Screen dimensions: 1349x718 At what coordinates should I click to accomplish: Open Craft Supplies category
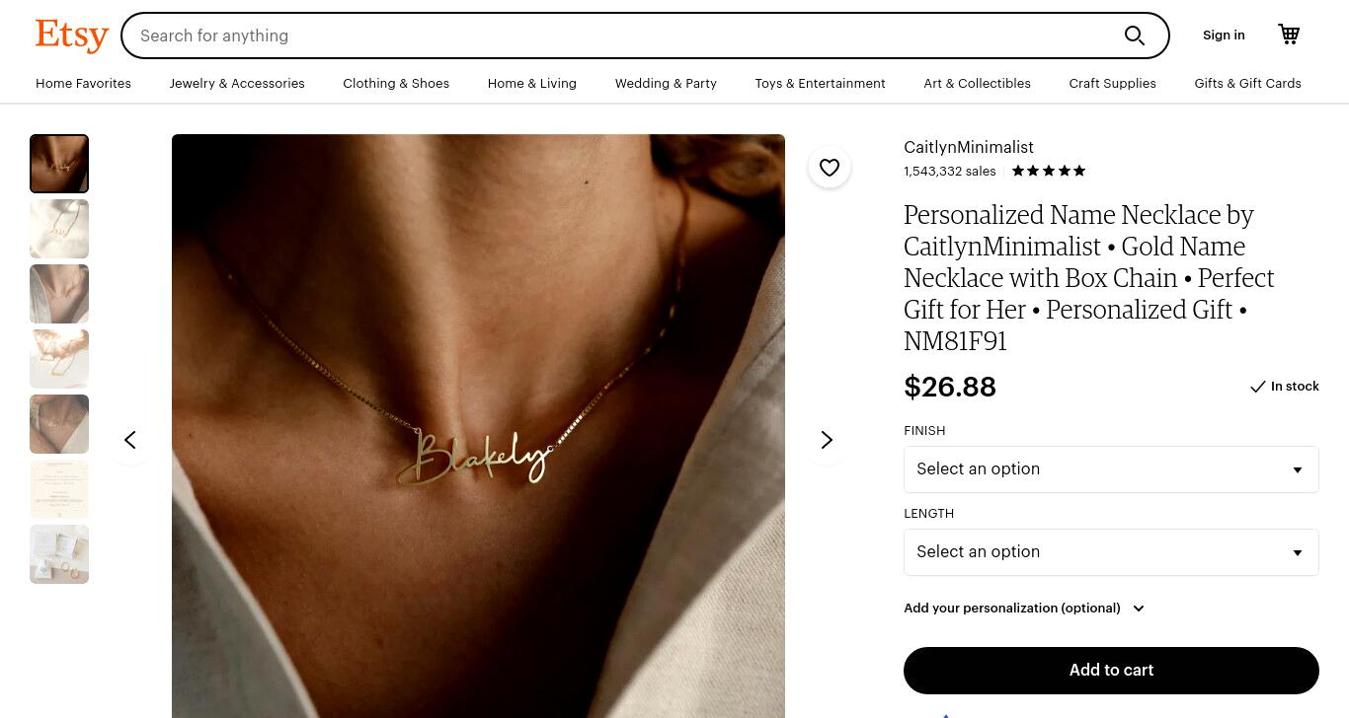tap(1112, 84)
